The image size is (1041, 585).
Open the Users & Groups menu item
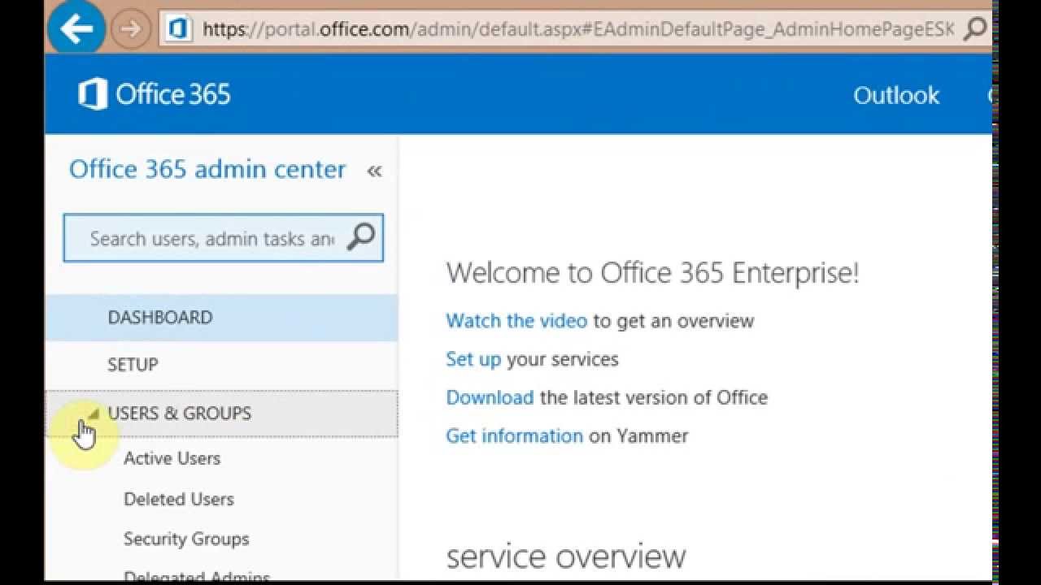[180, 413]
